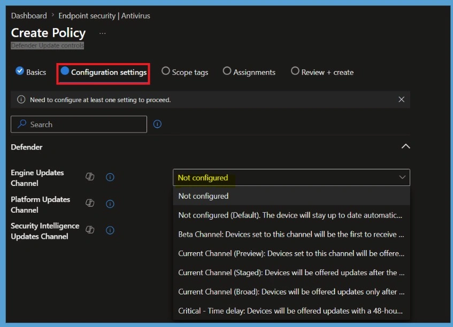
Task: Click Copilot icon beside Security Intelligence Updates Channel
Action: [90, 230]
